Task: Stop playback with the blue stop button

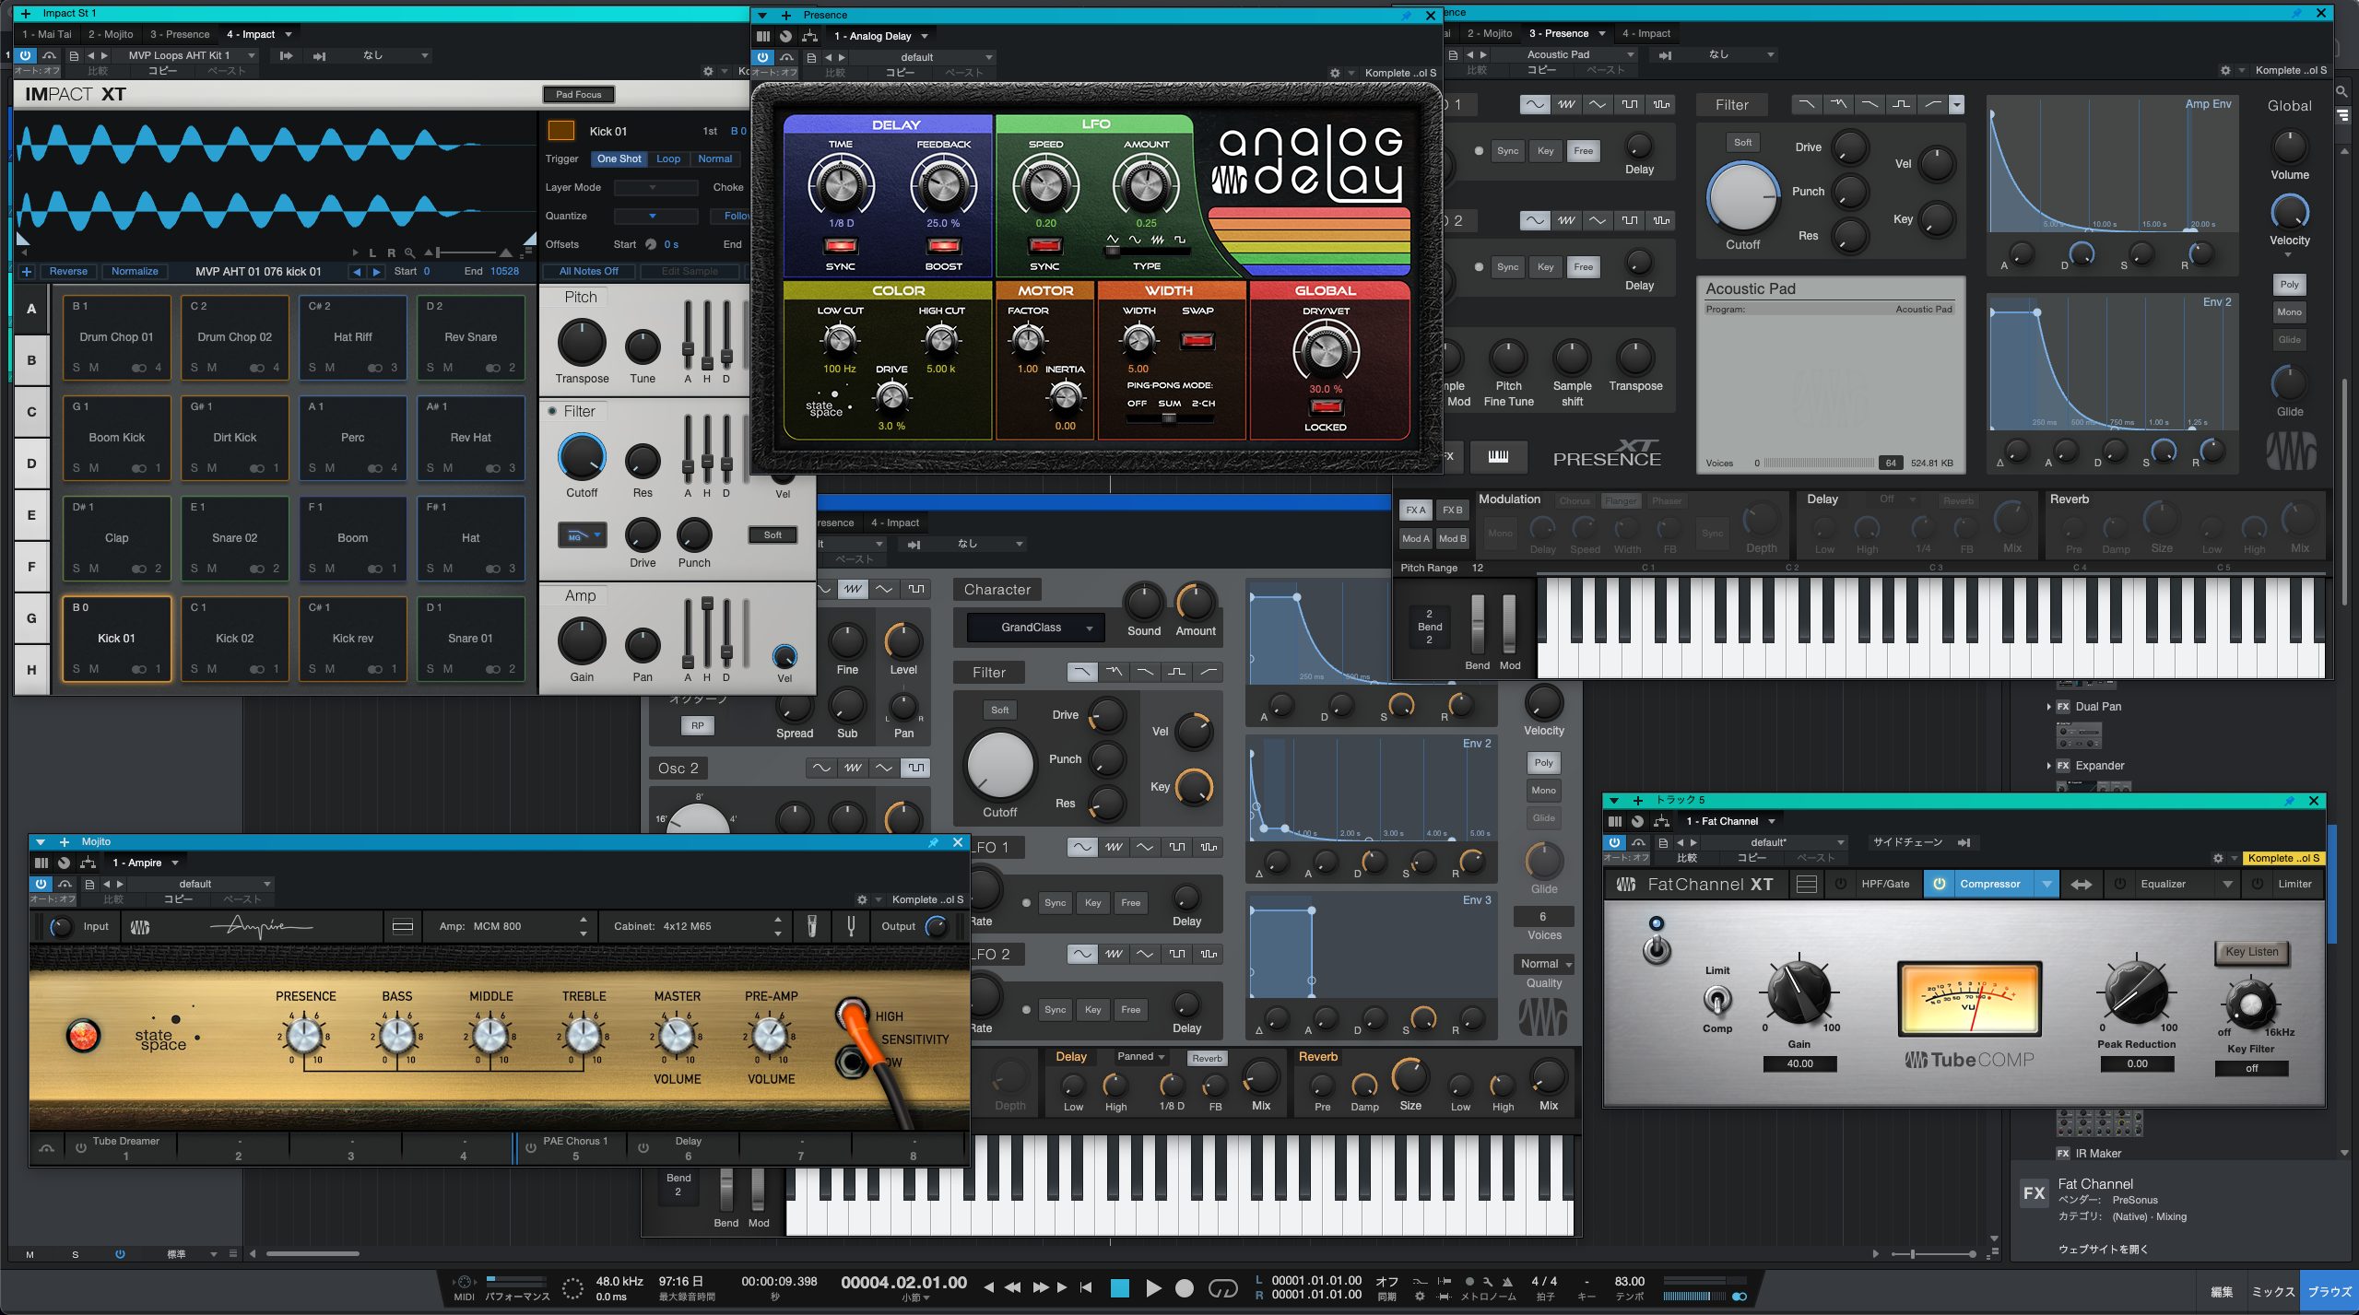Action: click(x=1119, y=1288)
